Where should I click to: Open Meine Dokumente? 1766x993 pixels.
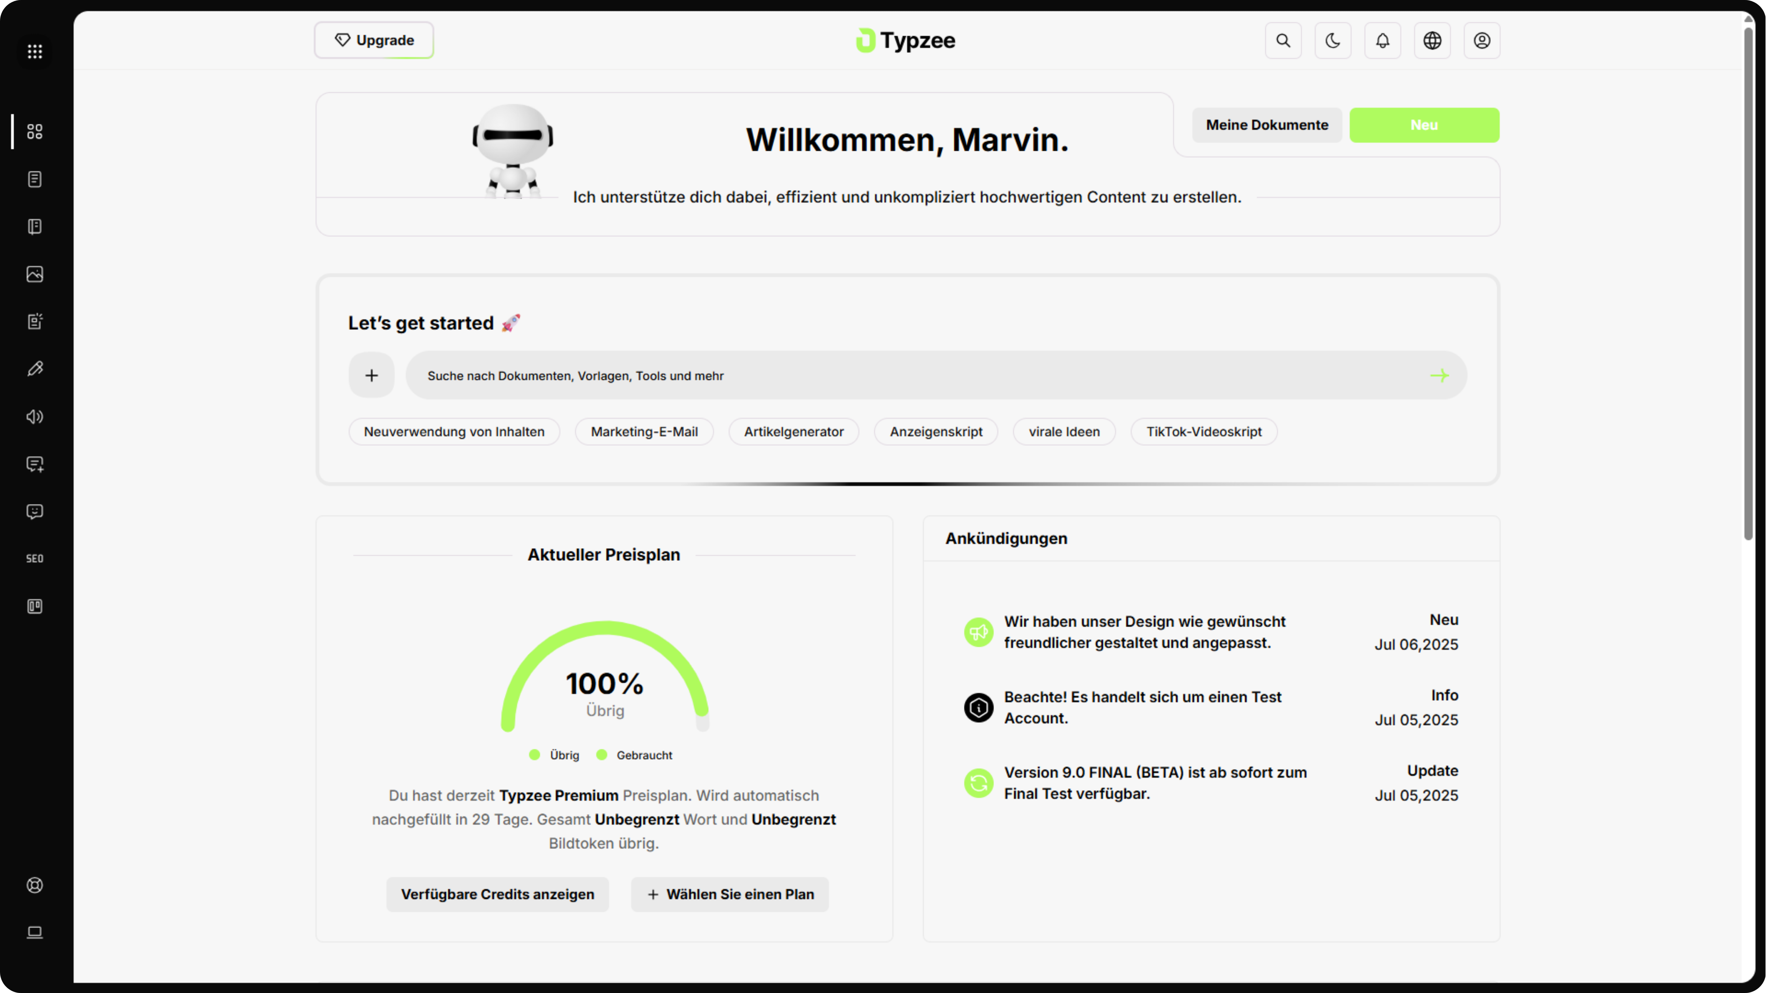coord(1267,125)
